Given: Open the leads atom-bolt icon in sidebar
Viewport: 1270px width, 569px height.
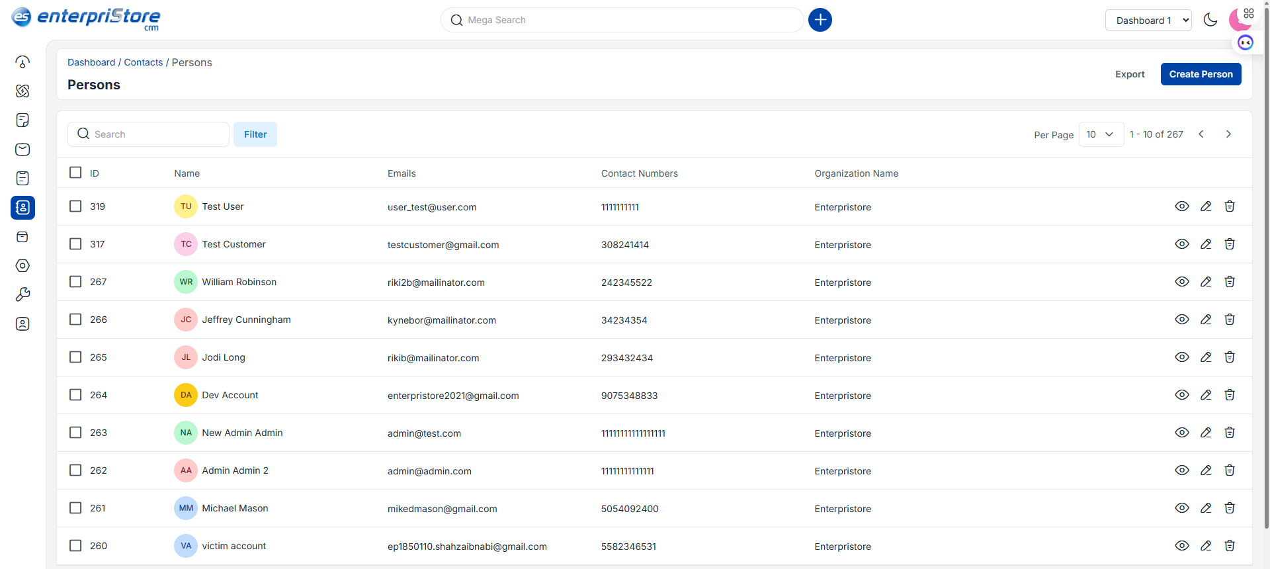Looking at the screenshot, I should pos(22,91).
